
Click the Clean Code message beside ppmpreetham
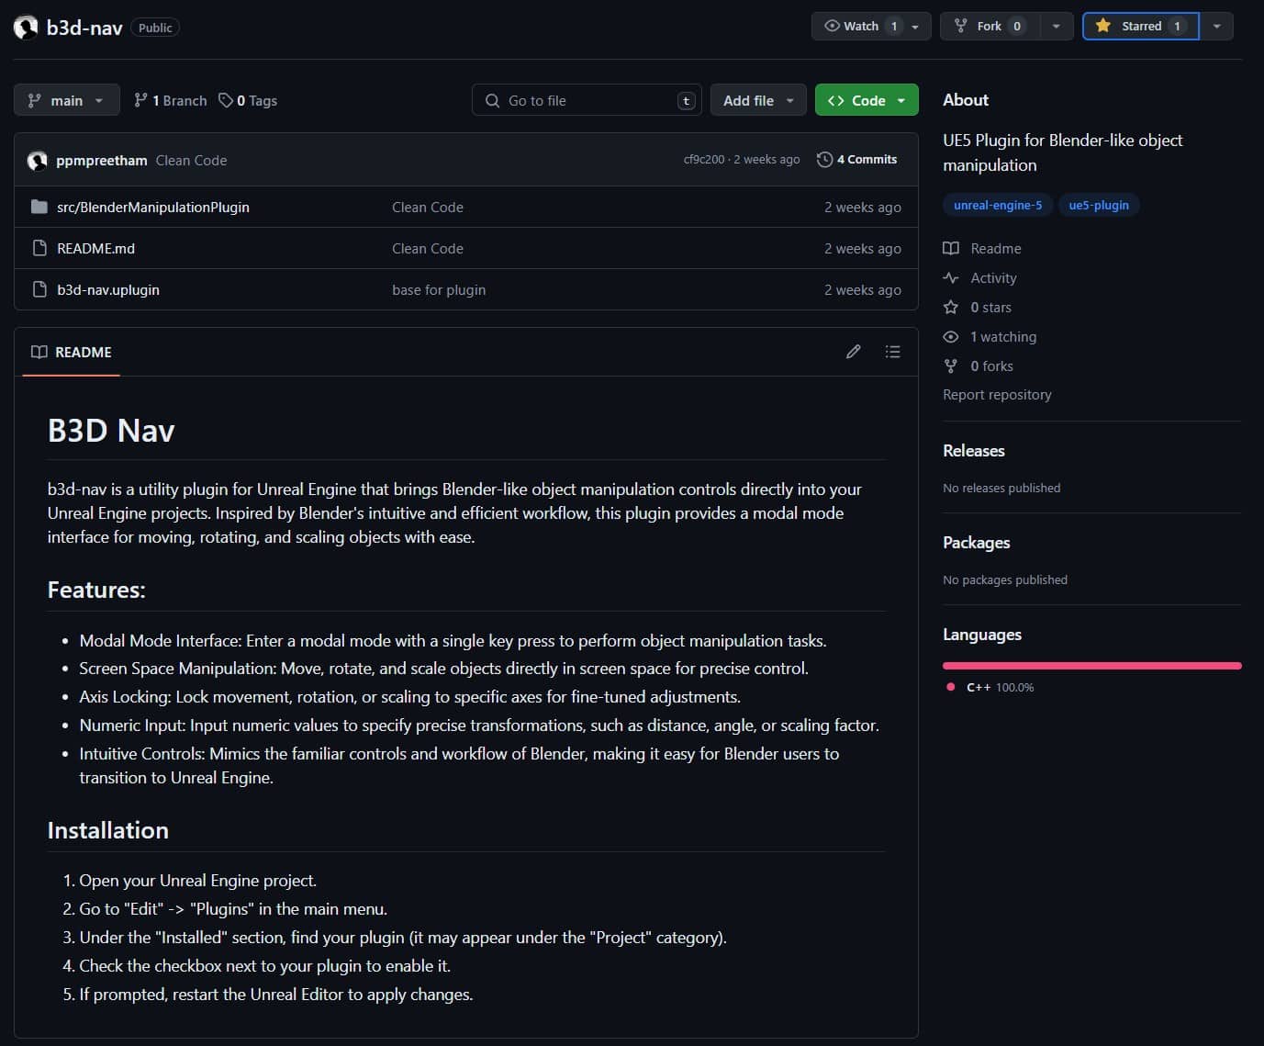pos(191,161)
